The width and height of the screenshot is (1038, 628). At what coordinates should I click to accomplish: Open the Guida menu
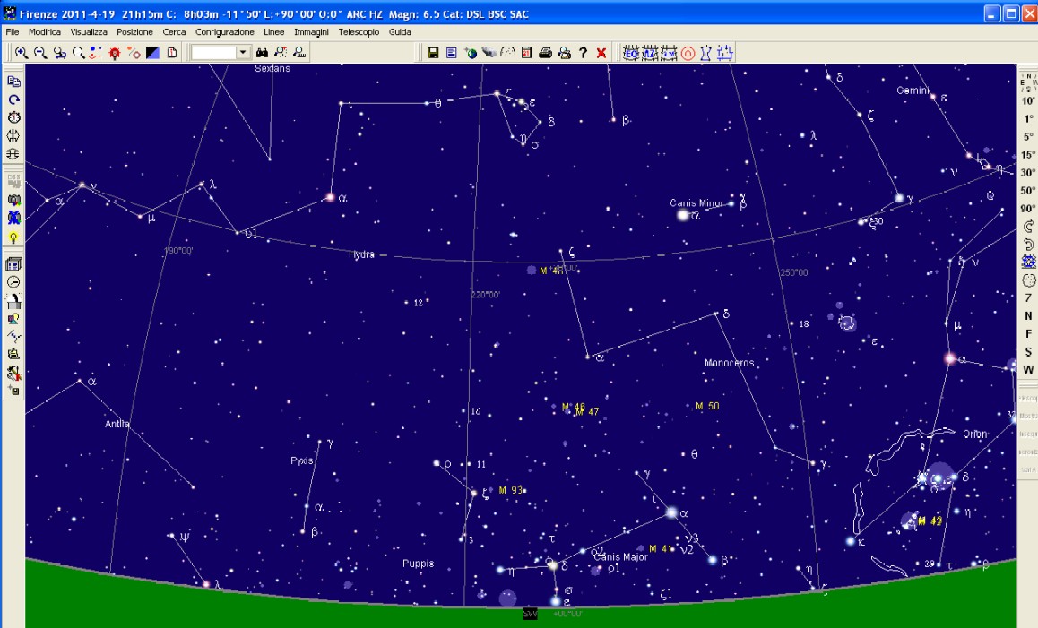point(400,31)
